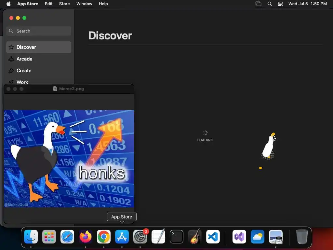Open Control Center in menu bar
The image size is (333, 250).
pos(280,4)
